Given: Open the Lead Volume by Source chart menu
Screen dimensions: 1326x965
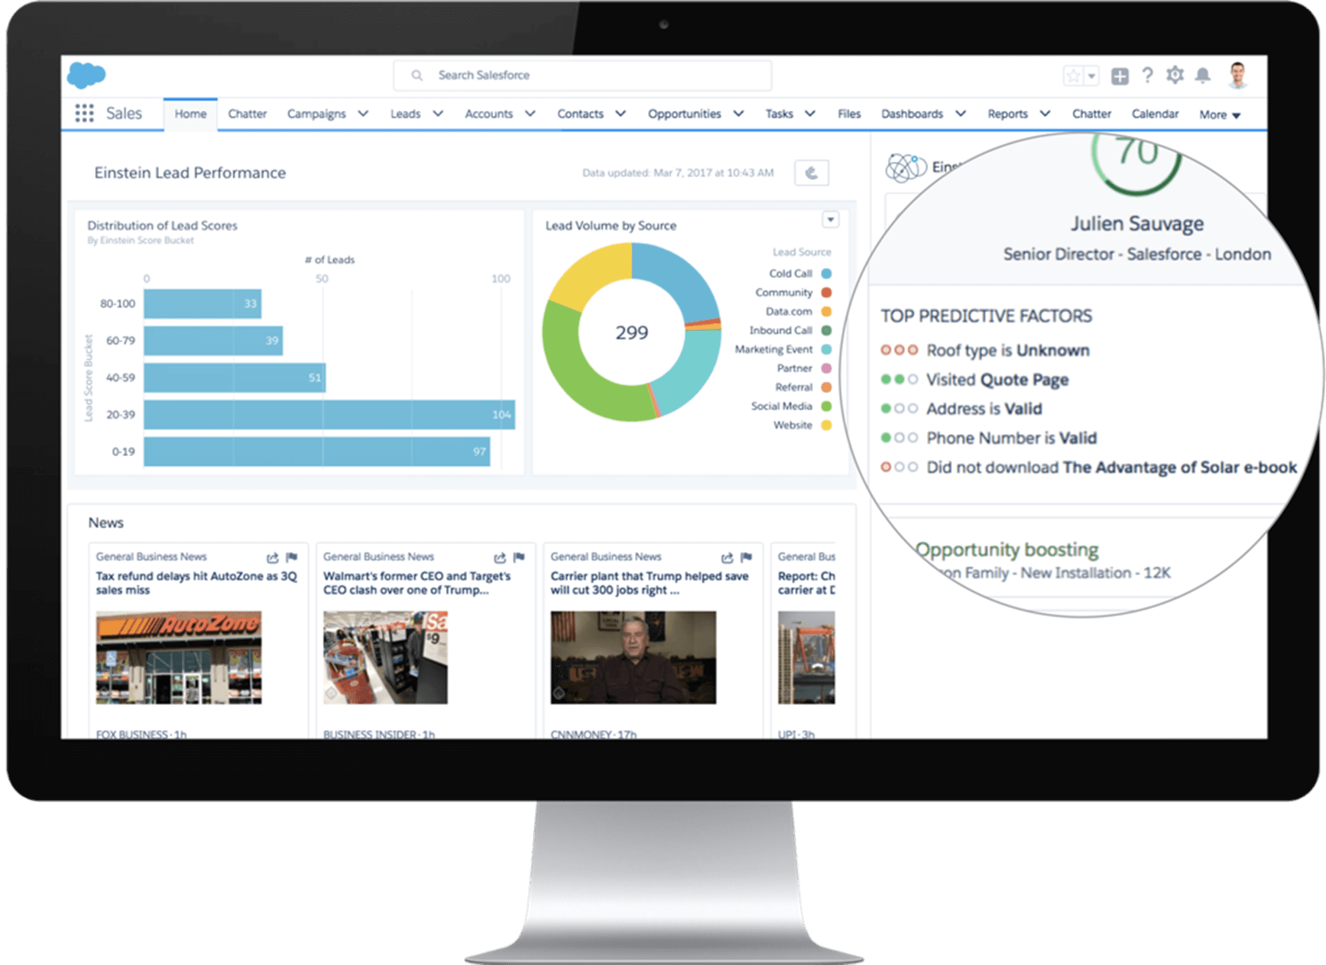Looking at the screenshot, I should tap(830, 220).
